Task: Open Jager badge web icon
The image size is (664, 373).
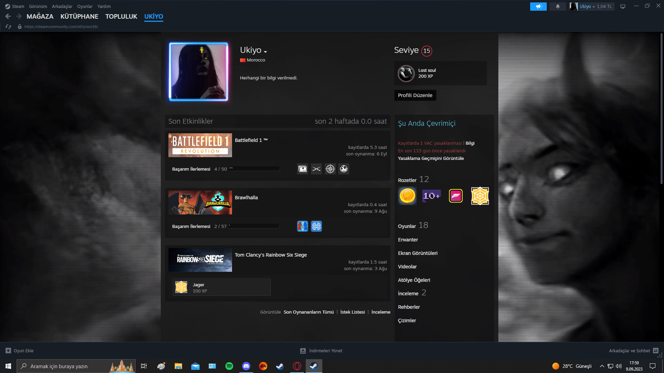Action: 181,287
